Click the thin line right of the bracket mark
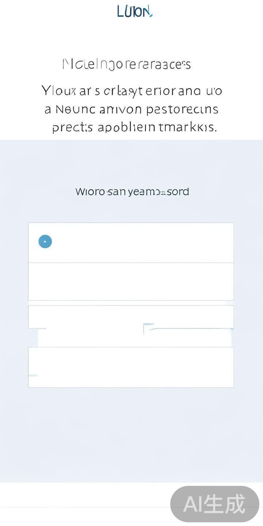The width and height of the screenshot is (263, 526). 190,329
